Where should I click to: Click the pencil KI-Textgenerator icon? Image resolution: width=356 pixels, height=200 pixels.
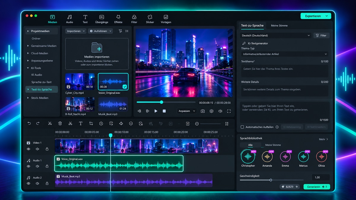coord(244,43)
